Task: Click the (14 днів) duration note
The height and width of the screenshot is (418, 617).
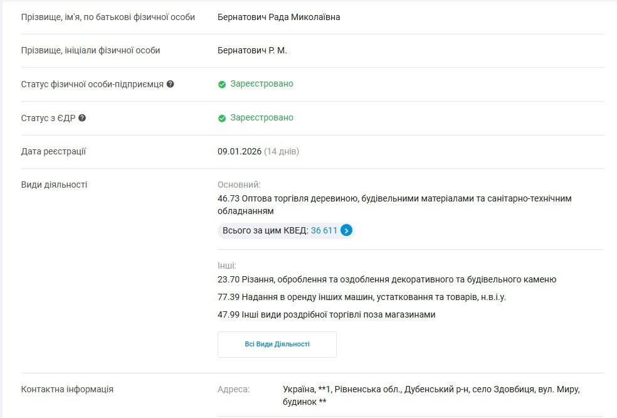Action: (282, 151)
